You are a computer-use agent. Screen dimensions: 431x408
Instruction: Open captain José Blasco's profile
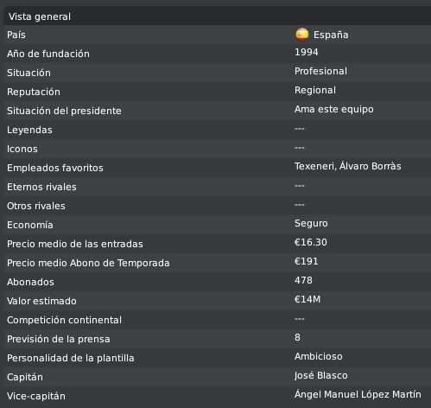tap(321, 375)
